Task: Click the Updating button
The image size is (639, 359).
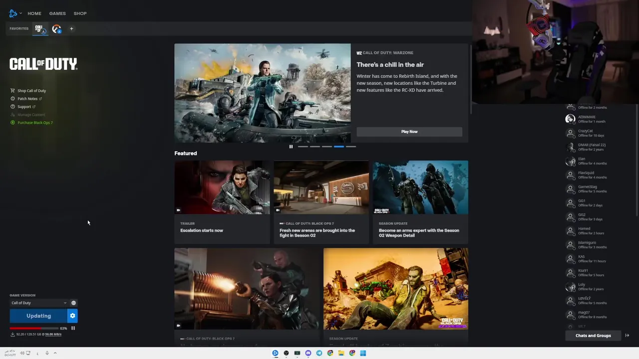Action: (x=38, y=316)
